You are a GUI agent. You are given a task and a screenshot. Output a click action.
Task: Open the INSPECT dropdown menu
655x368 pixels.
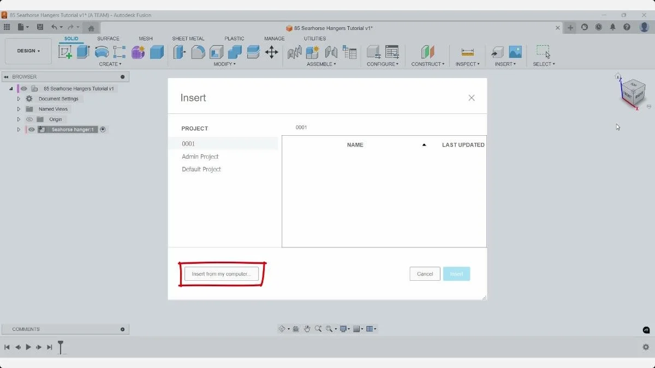click(x=468, y=64)
